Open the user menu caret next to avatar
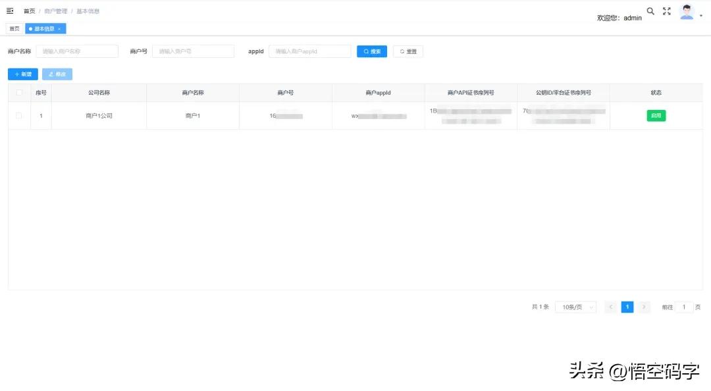 click(x=701, y=16)
